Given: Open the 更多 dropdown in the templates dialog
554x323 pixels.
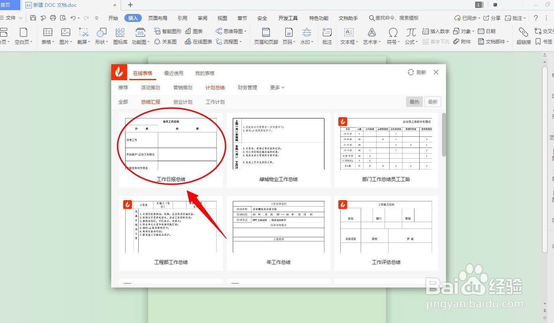Looking at the screenshot, I should pos(277,87).
